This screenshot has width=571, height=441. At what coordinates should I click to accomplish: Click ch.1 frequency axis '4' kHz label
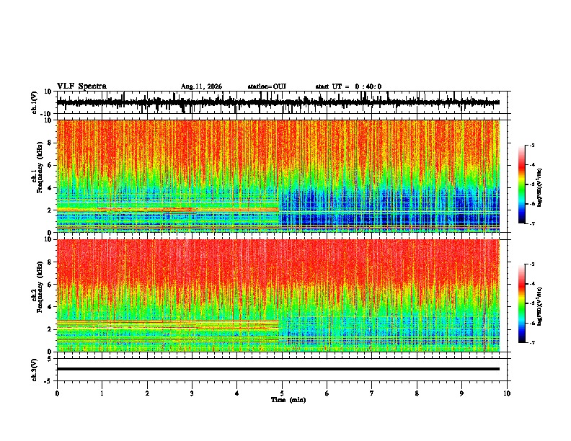tap(50, 188)
